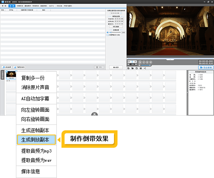The width and height of the screenshot is (214, 178).
Task: Click the 已添加片段 vertical side tab
Action: point(2,75)
